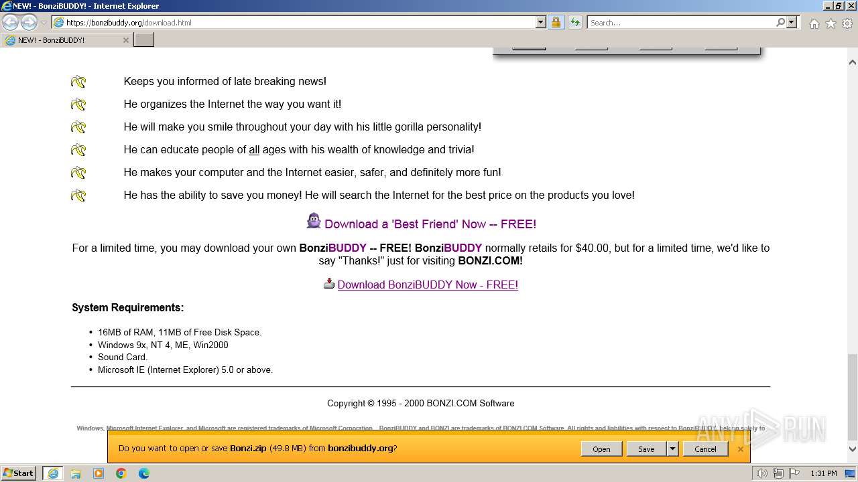
Task: Click banana icon beside organizes the Internet
Action: pyautogui.click(x=78, y=104)
